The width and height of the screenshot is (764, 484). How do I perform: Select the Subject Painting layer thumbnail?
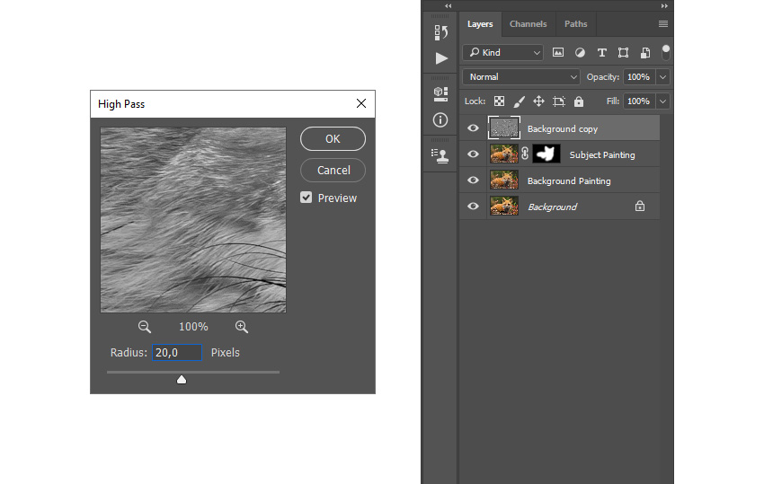(x=504, y=154)
